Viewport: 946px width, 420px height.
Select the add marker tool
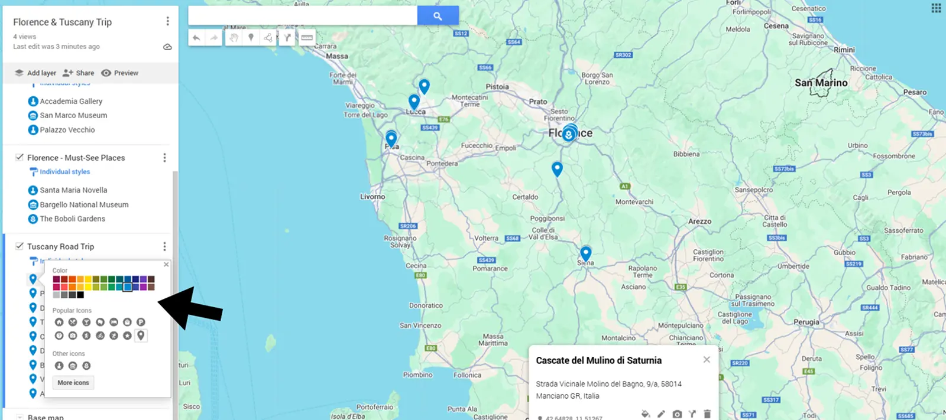[251, 38]
